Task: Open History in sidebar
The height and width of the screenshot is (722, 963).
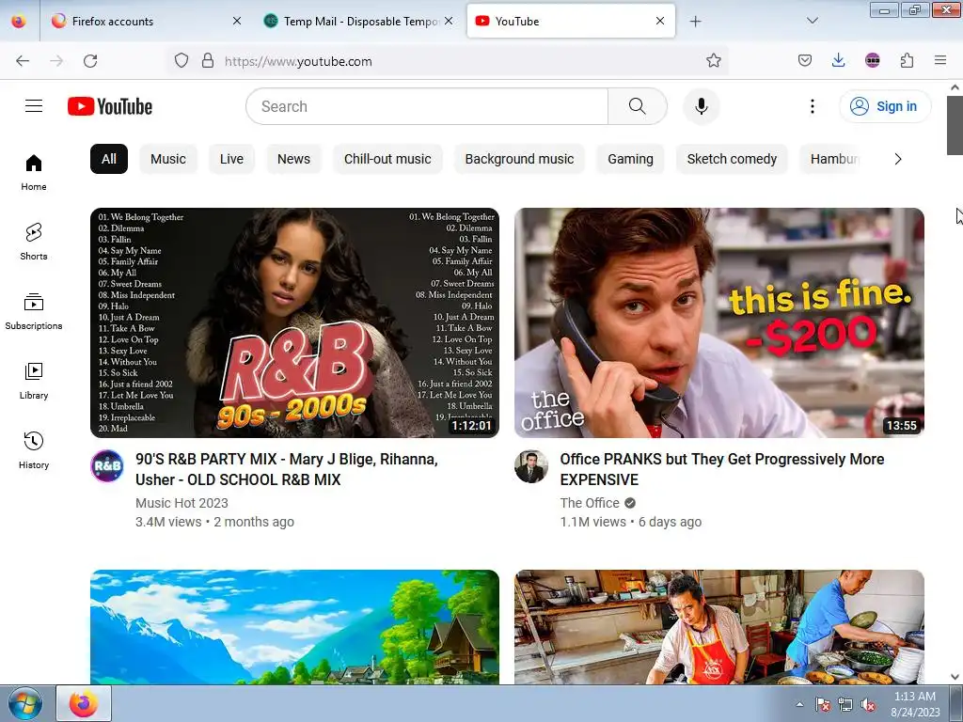Action: click(x=34, y=450)
